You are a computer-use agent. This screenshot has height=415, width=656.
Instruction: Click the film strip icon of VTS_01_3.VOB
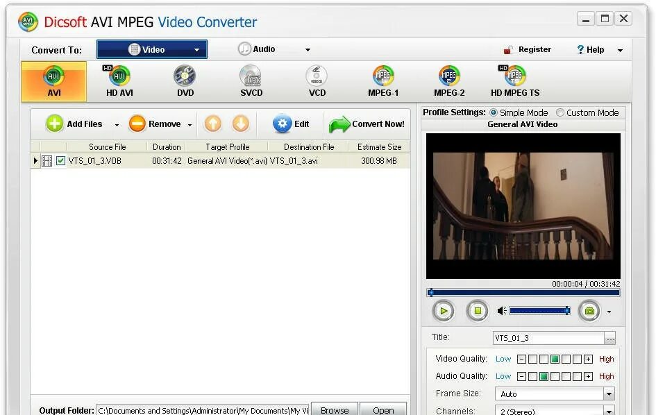tap(47, 160)
